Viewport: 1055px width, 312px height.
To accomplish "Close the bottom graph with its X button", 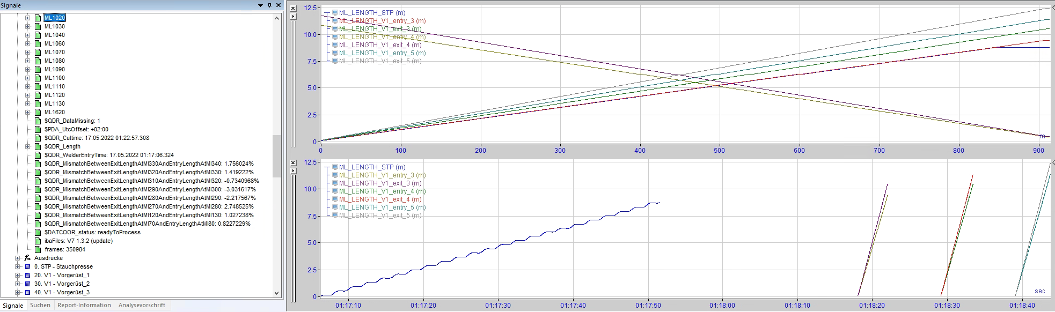I will click(293, 163).
